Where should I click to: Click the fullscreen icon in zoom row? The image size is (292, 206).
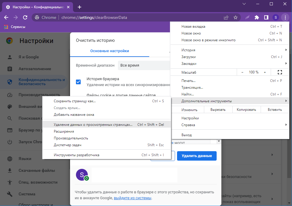(x=280, y=72)
